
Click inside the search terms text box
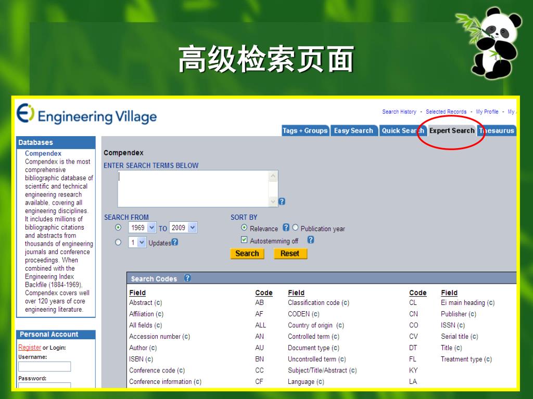[x=193, y=189]
